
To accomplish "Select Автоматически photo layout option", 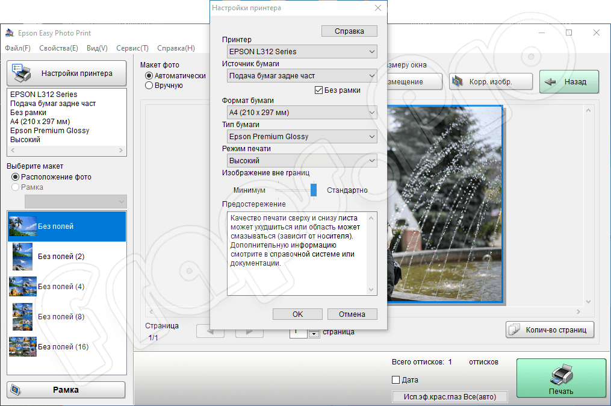I will (149, 76).
